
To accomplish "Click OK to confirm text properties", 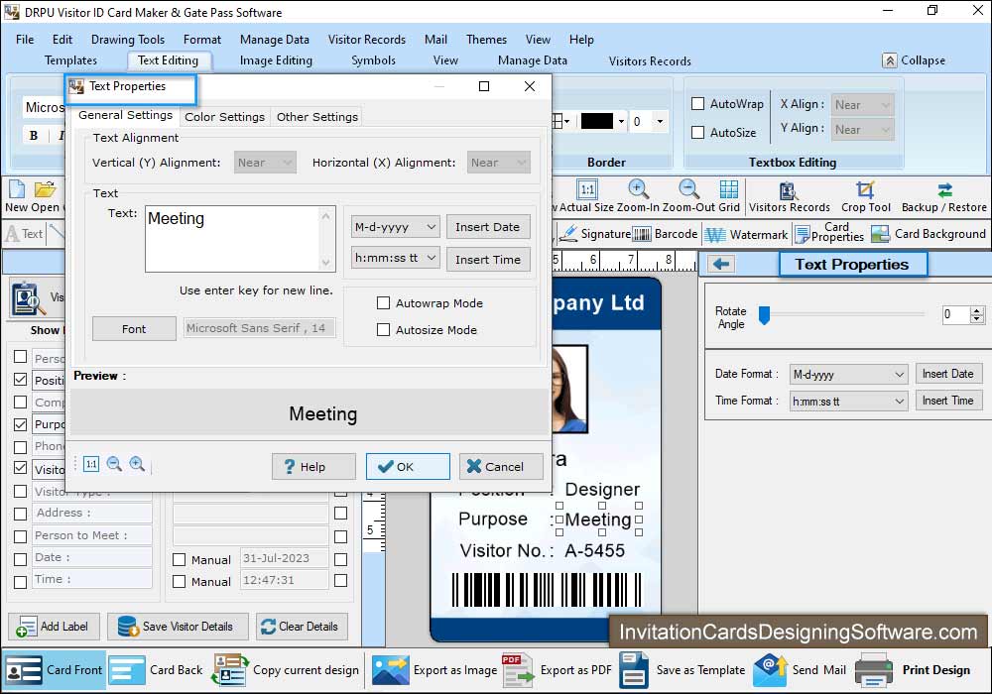I will [408, 466].
